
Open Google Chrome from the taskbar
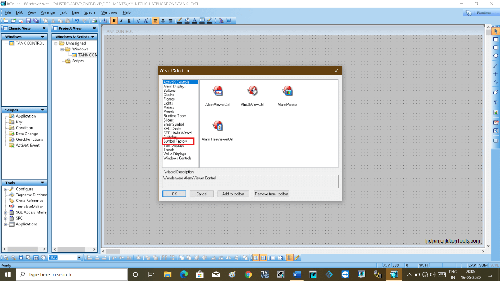point(248,274)
